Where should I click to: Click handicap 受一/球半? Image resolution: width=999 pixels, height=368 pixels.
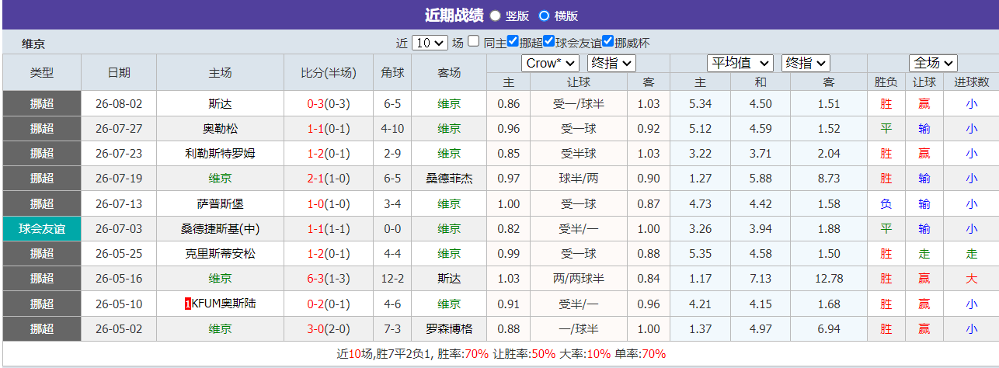coord(579,103)
